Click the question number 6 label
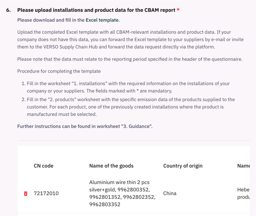 [9, 10]
